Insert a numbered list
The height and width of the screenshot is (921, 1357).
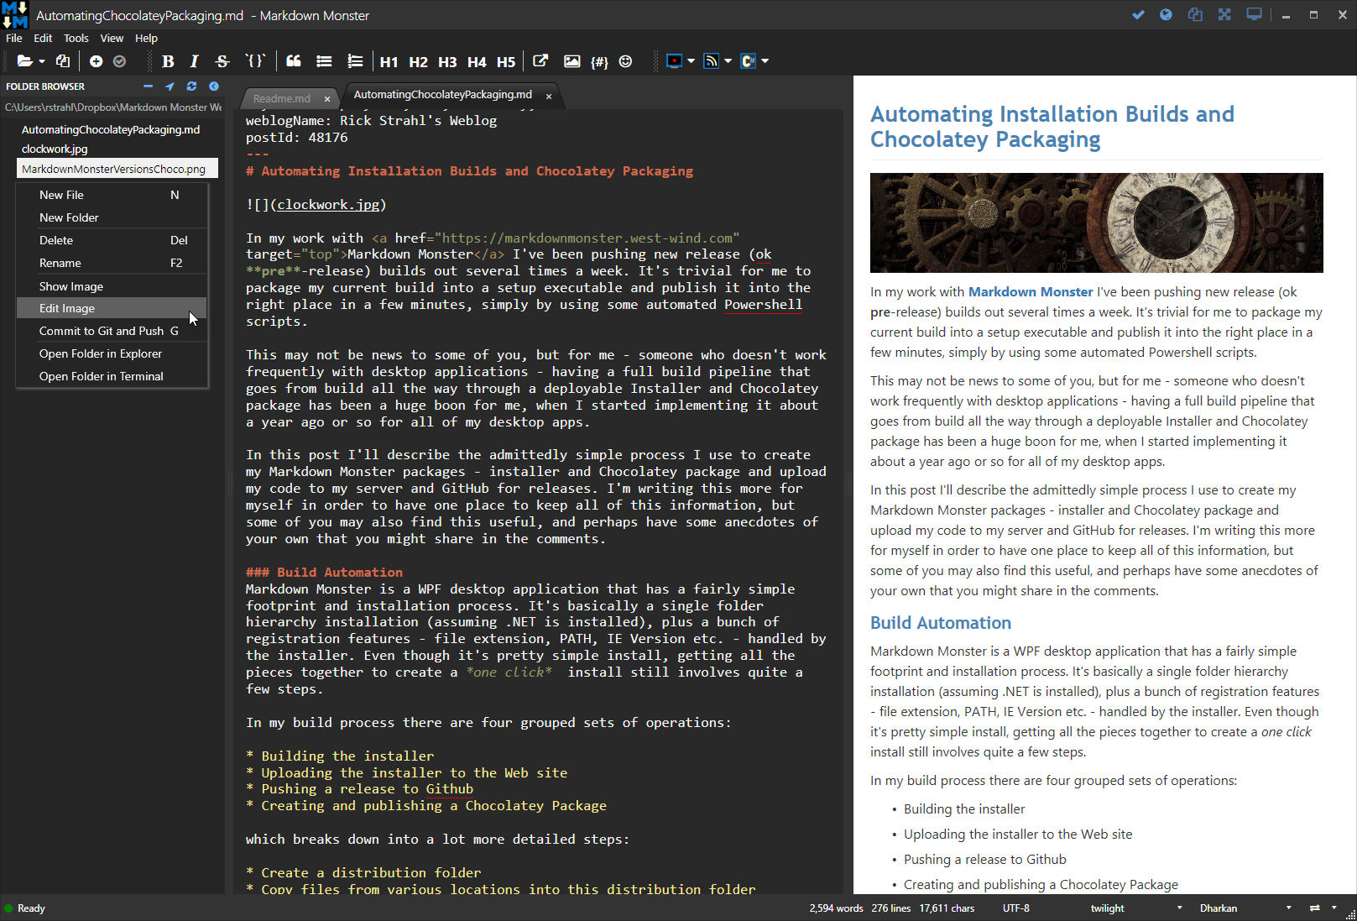(x=355, y=61)
